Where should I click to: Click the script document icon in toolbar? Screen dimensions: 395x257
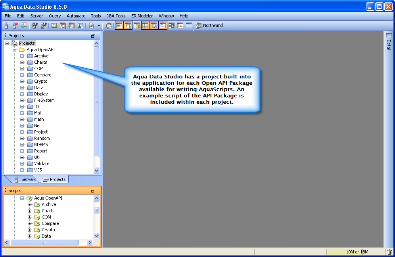(x=91, y=25)
